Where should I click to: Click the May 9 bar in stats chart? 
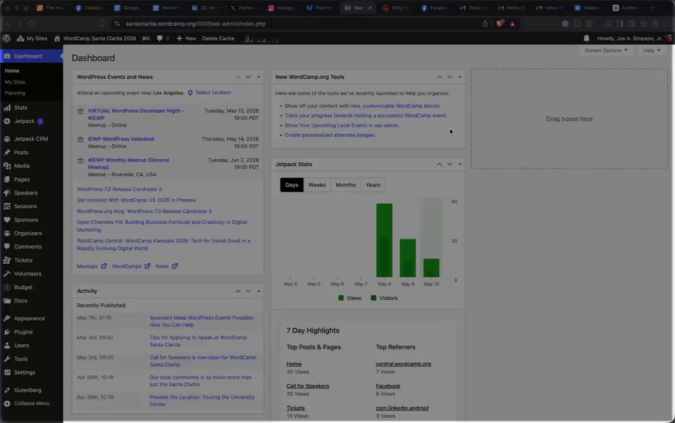407,258
